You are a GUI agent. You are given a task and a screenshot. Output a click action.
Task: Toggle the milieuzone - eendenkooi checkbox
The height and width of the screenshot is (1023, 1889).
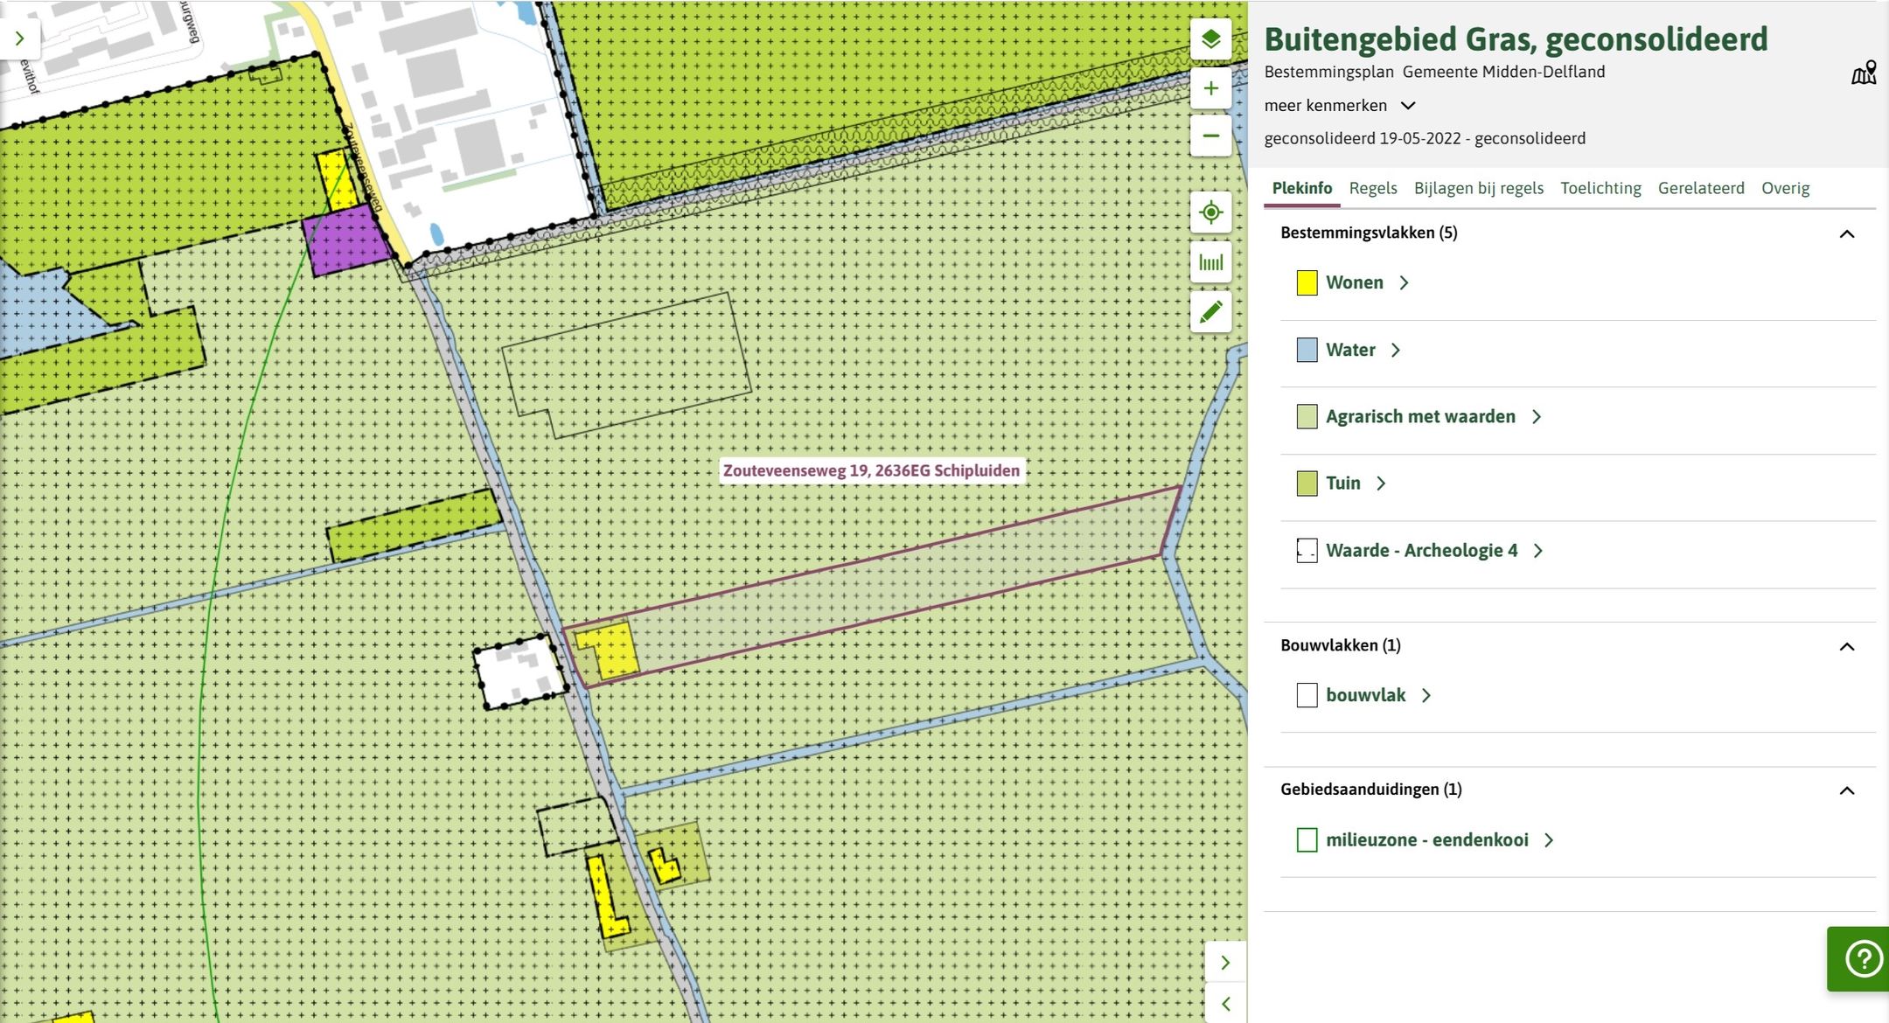point(1307,840)
